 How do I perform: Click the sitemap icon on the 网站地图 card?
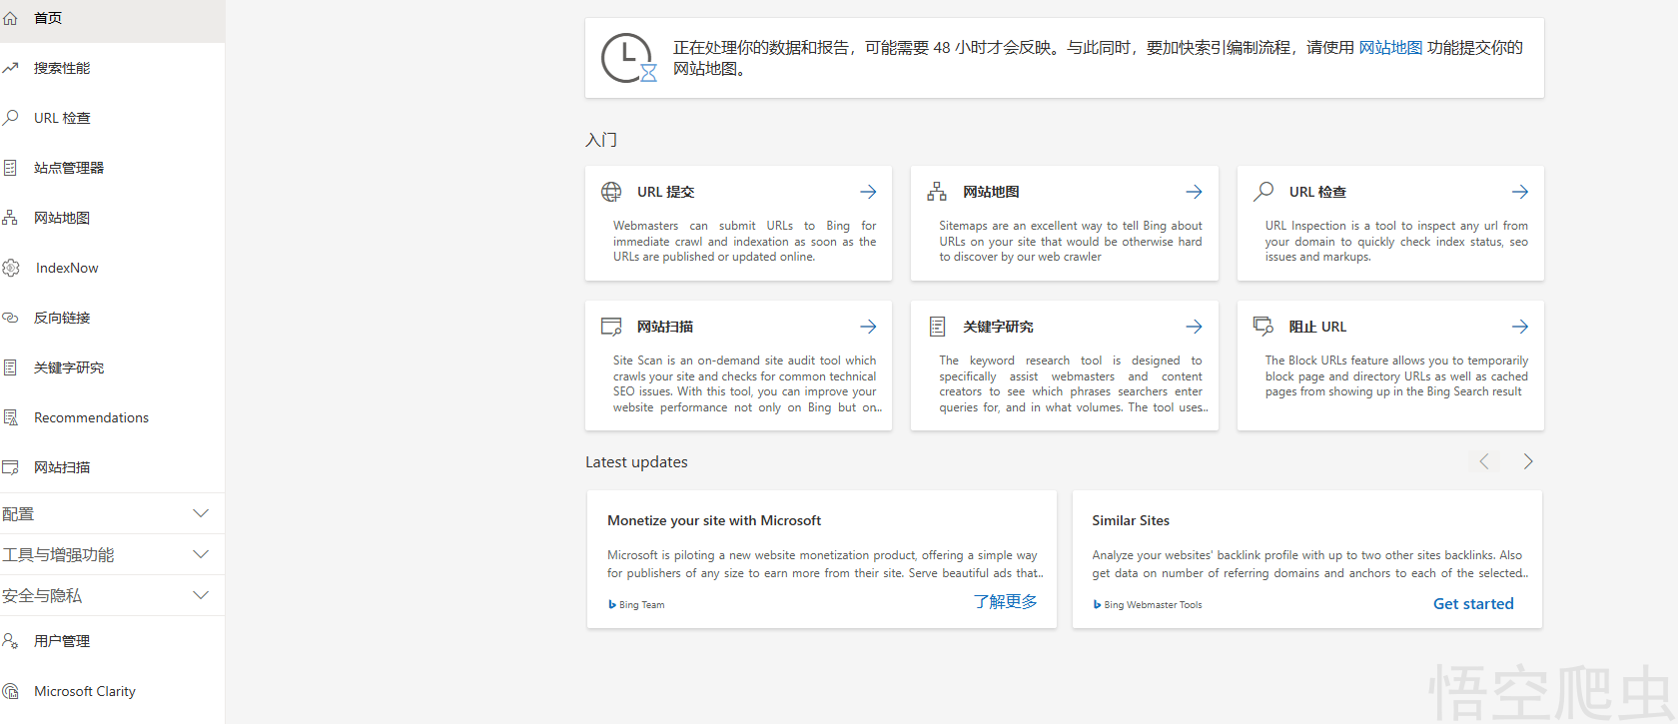[x=937, y=192]
